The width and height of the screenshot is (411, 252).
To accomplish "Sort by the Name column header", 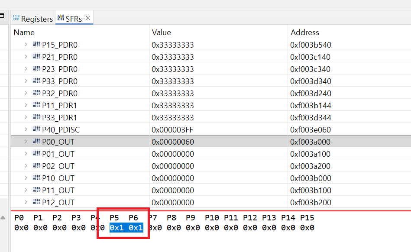I will pos(24,32).
